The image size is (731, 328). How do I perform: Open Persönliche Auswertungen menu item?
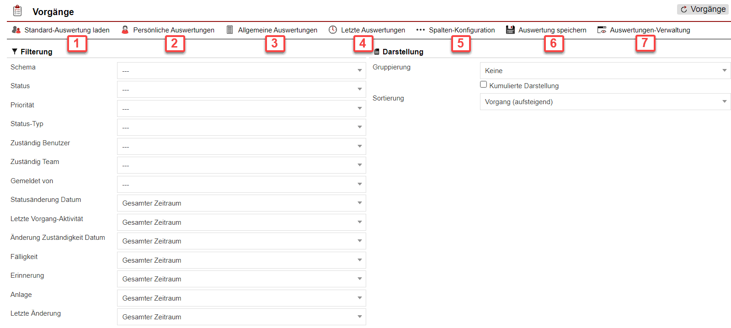pos(173,30)
